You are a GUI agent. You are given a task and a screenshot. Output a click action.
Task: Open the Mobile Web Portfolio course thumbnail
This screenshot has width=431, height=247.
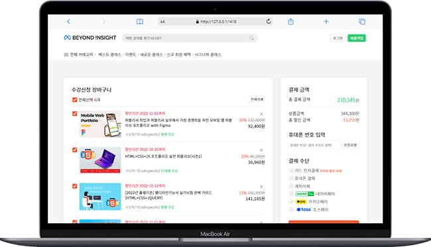coord(100,124)
